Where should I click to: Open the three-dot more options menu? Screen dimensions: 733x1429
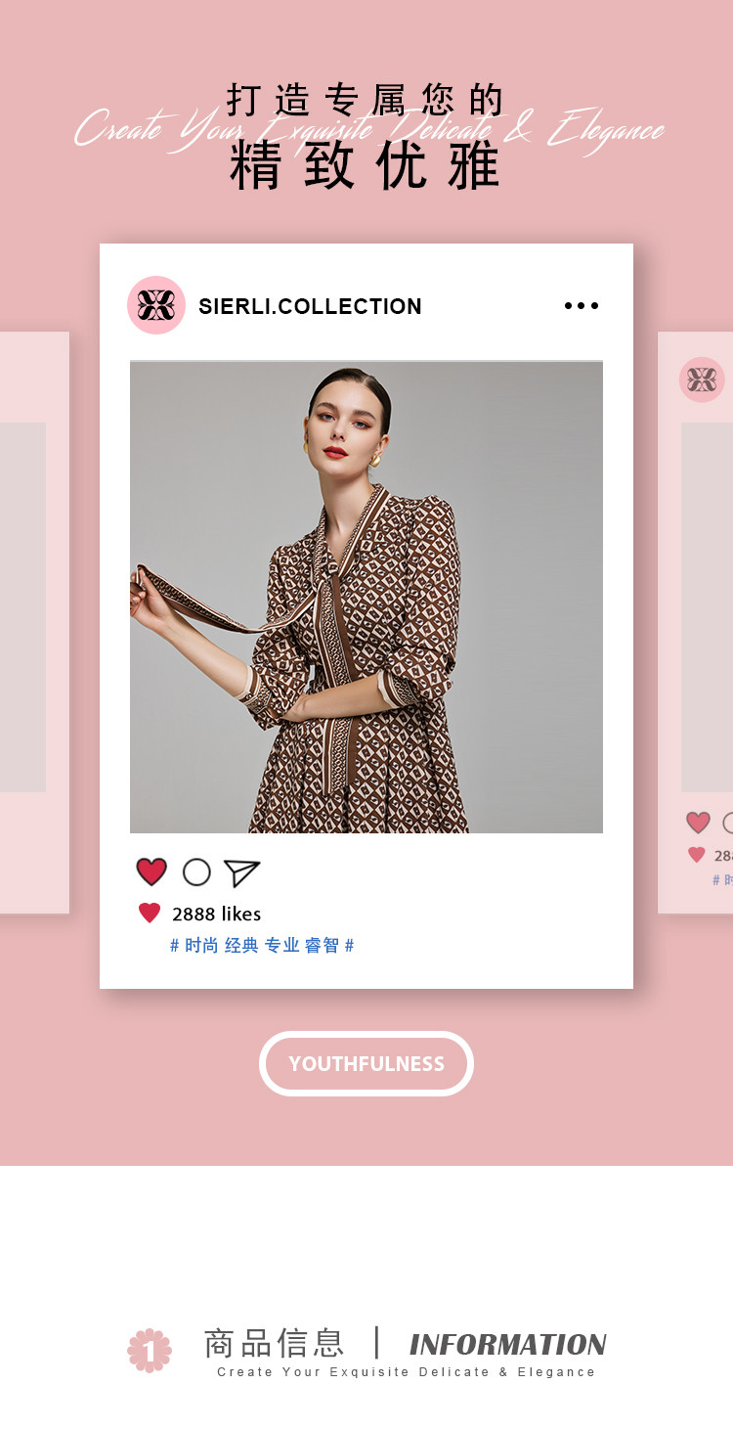point(582,306)
